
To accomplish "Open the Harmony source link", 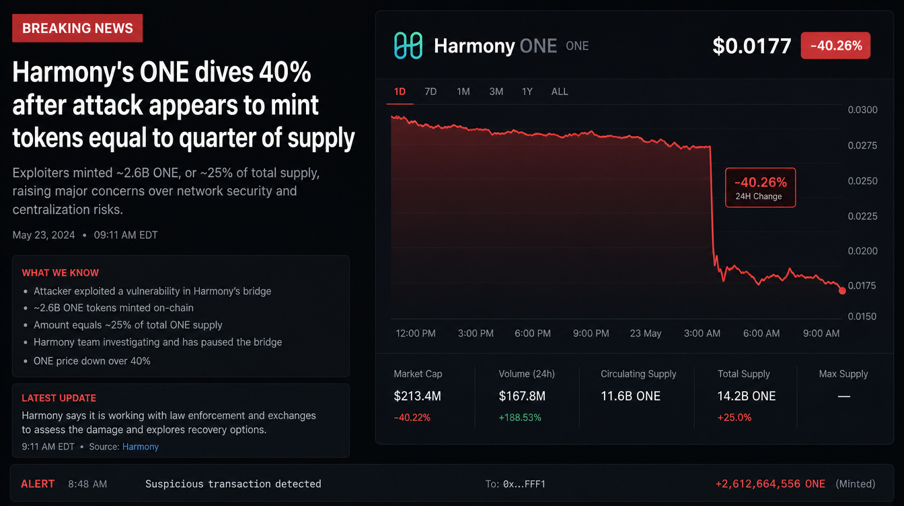I will (141, 446).
